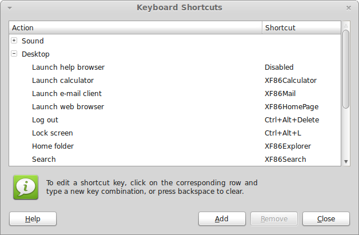This screenshot has width=359, height=235.
Task: Edit the Ctrl+Alt+Delete shortcut value
Action: click(x=292, y=120)
